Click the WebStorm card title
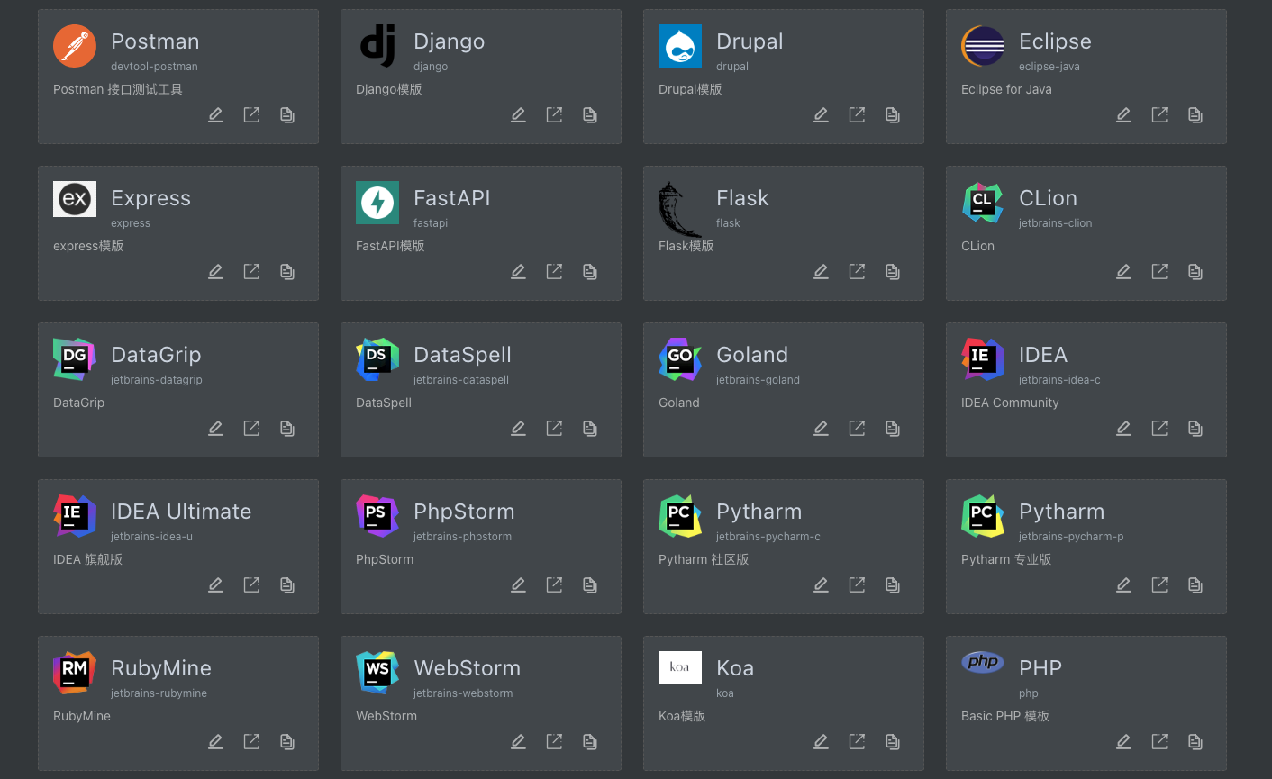The height and width of the screenshot is (779, 1272). point(467,668)
